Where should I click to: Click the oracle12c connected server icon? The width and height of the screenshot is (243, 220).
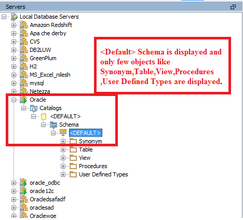pyautogui.click(x=23, y=191)
